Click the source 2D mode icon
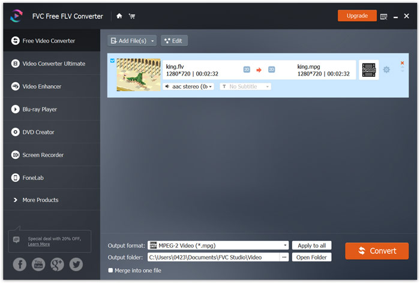The height and width of the screenshot is (283, 420). [x=247, y=70]
